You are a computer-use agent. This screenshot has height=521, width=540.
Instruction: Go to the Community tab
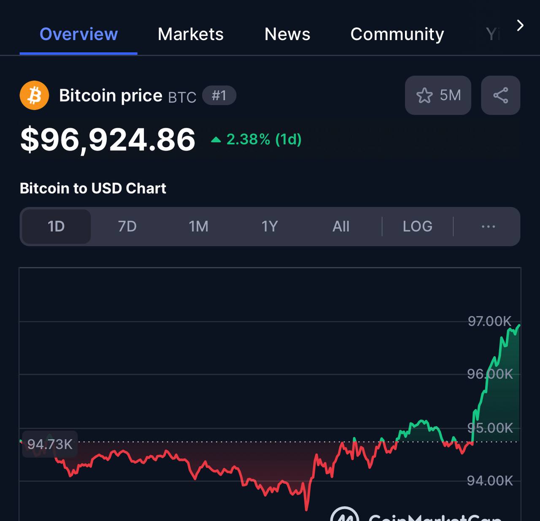click(397, 34)
